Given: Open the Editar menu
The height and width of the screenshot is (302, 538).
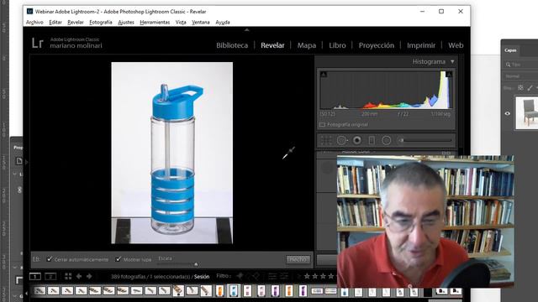Looking at the screenshot, I should (x=55, y=23).
